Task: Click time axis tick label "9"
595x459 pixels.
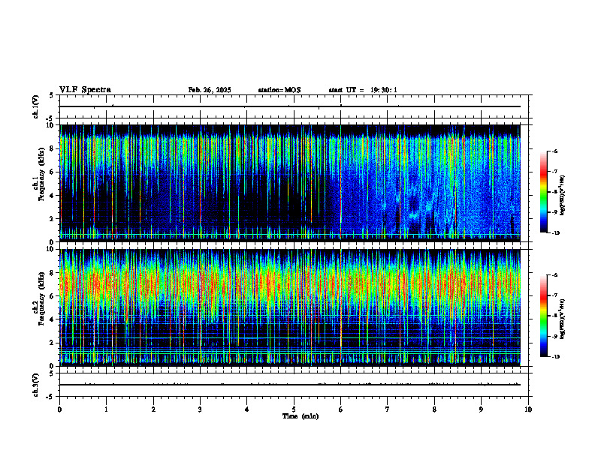Action: click(x=481, y=409)
